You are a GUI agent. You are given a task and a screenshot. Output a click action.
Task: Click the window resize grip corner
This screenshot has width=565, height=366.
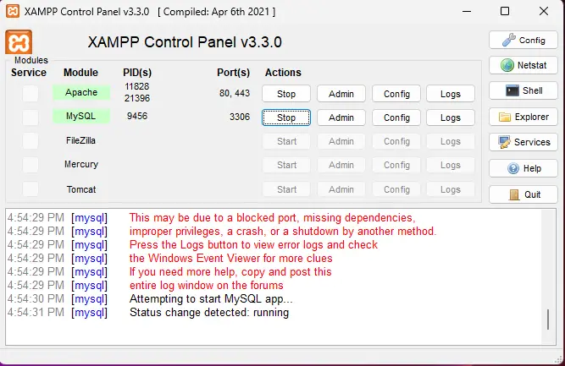[559, 359]
